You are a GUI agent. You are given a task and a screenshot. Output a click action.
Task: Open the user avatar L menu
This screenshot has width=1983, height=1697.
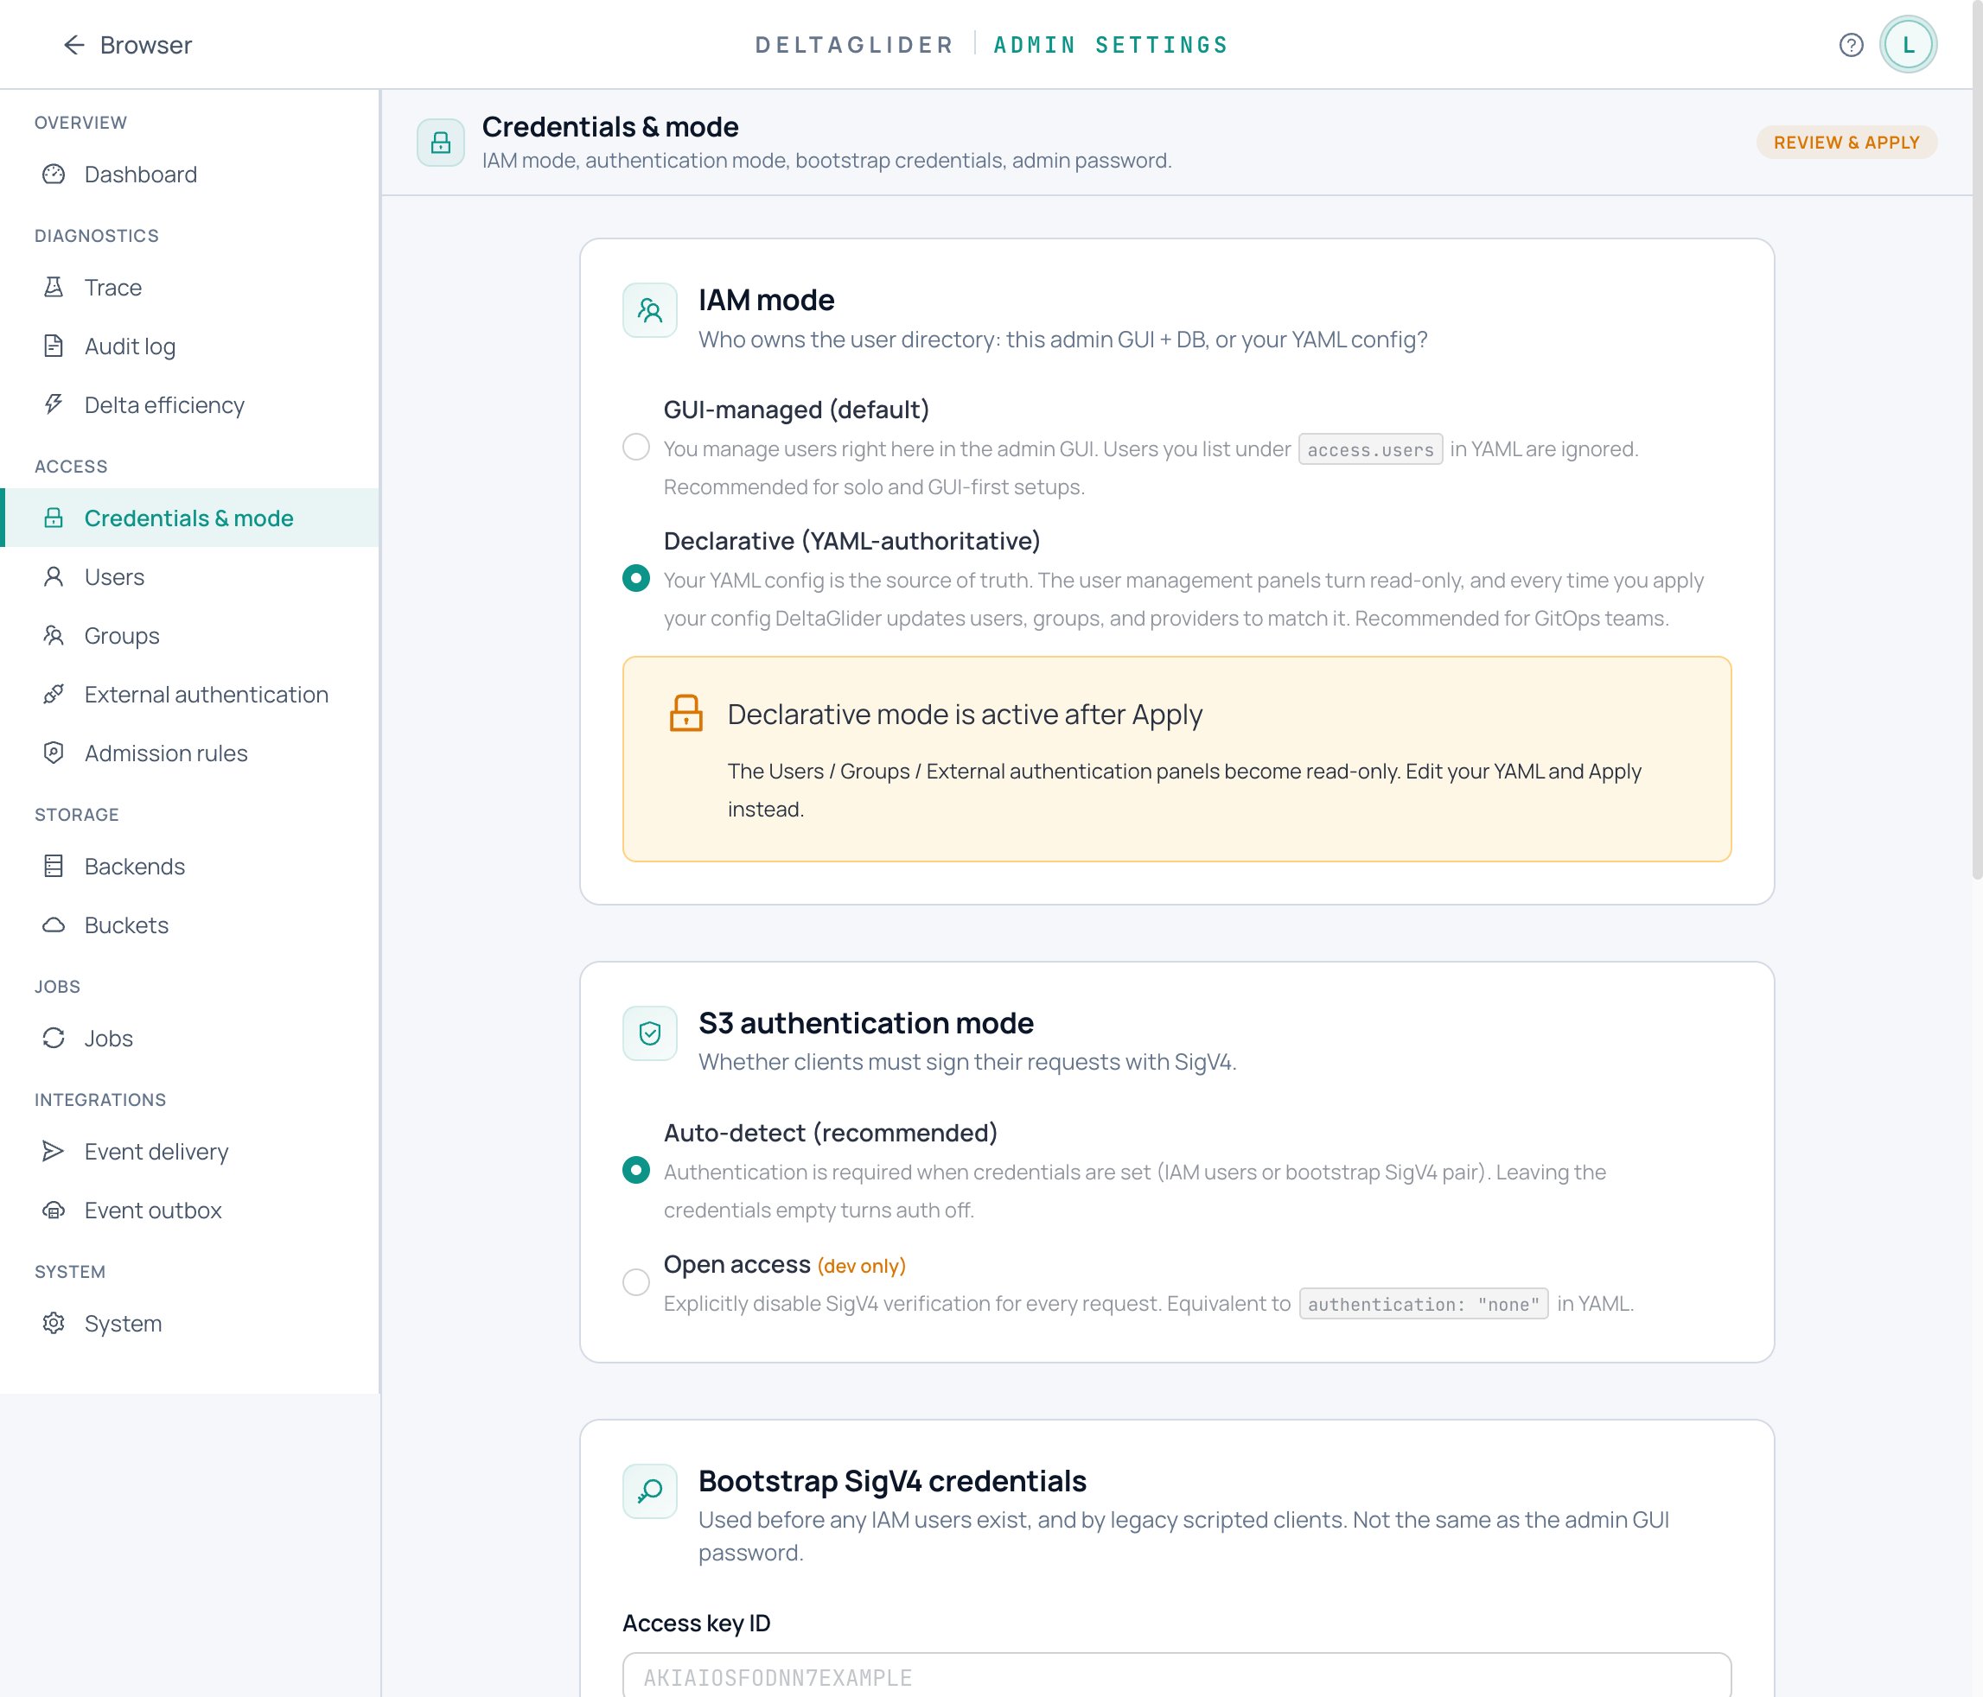point(1909,45)
